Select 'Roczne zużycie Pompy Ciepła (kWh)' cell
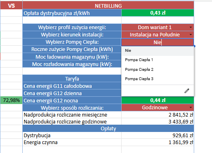This screenshot has height=153, width=212. click(x=72, y=49)
